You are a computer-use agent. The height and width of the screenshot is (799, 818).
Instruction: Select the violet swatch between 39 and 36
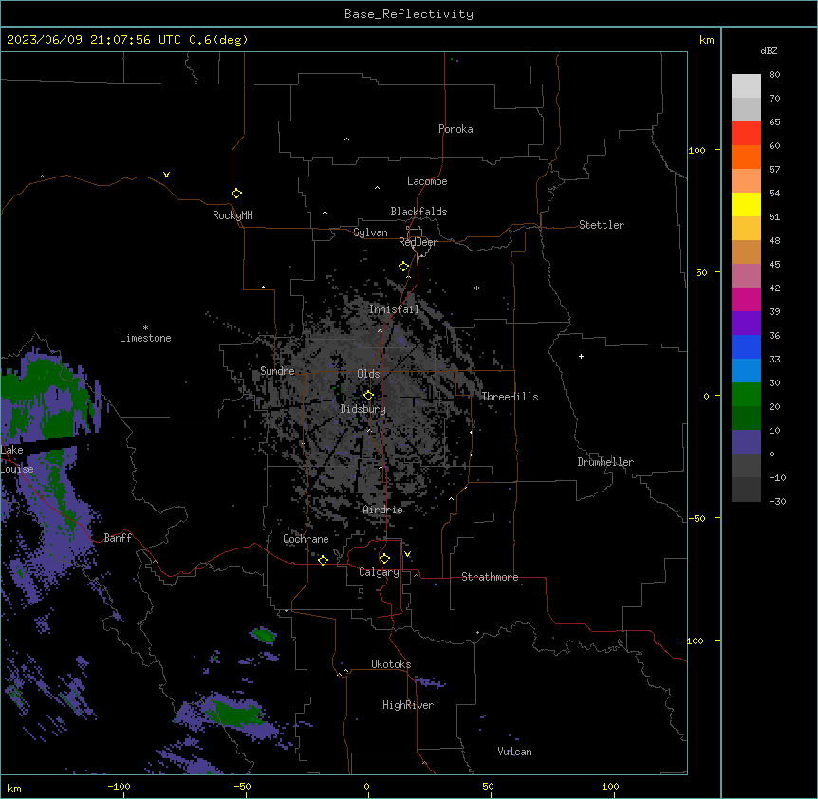(746, 324)
